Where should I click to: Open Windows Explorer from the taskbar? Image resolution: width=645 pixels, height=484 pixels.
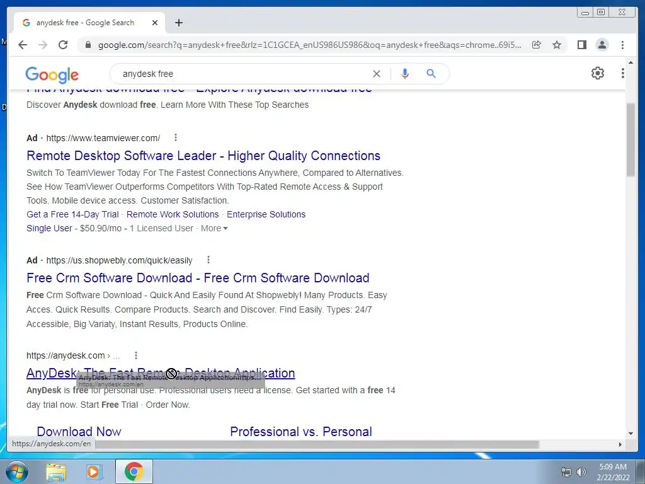tap(56, 472)
